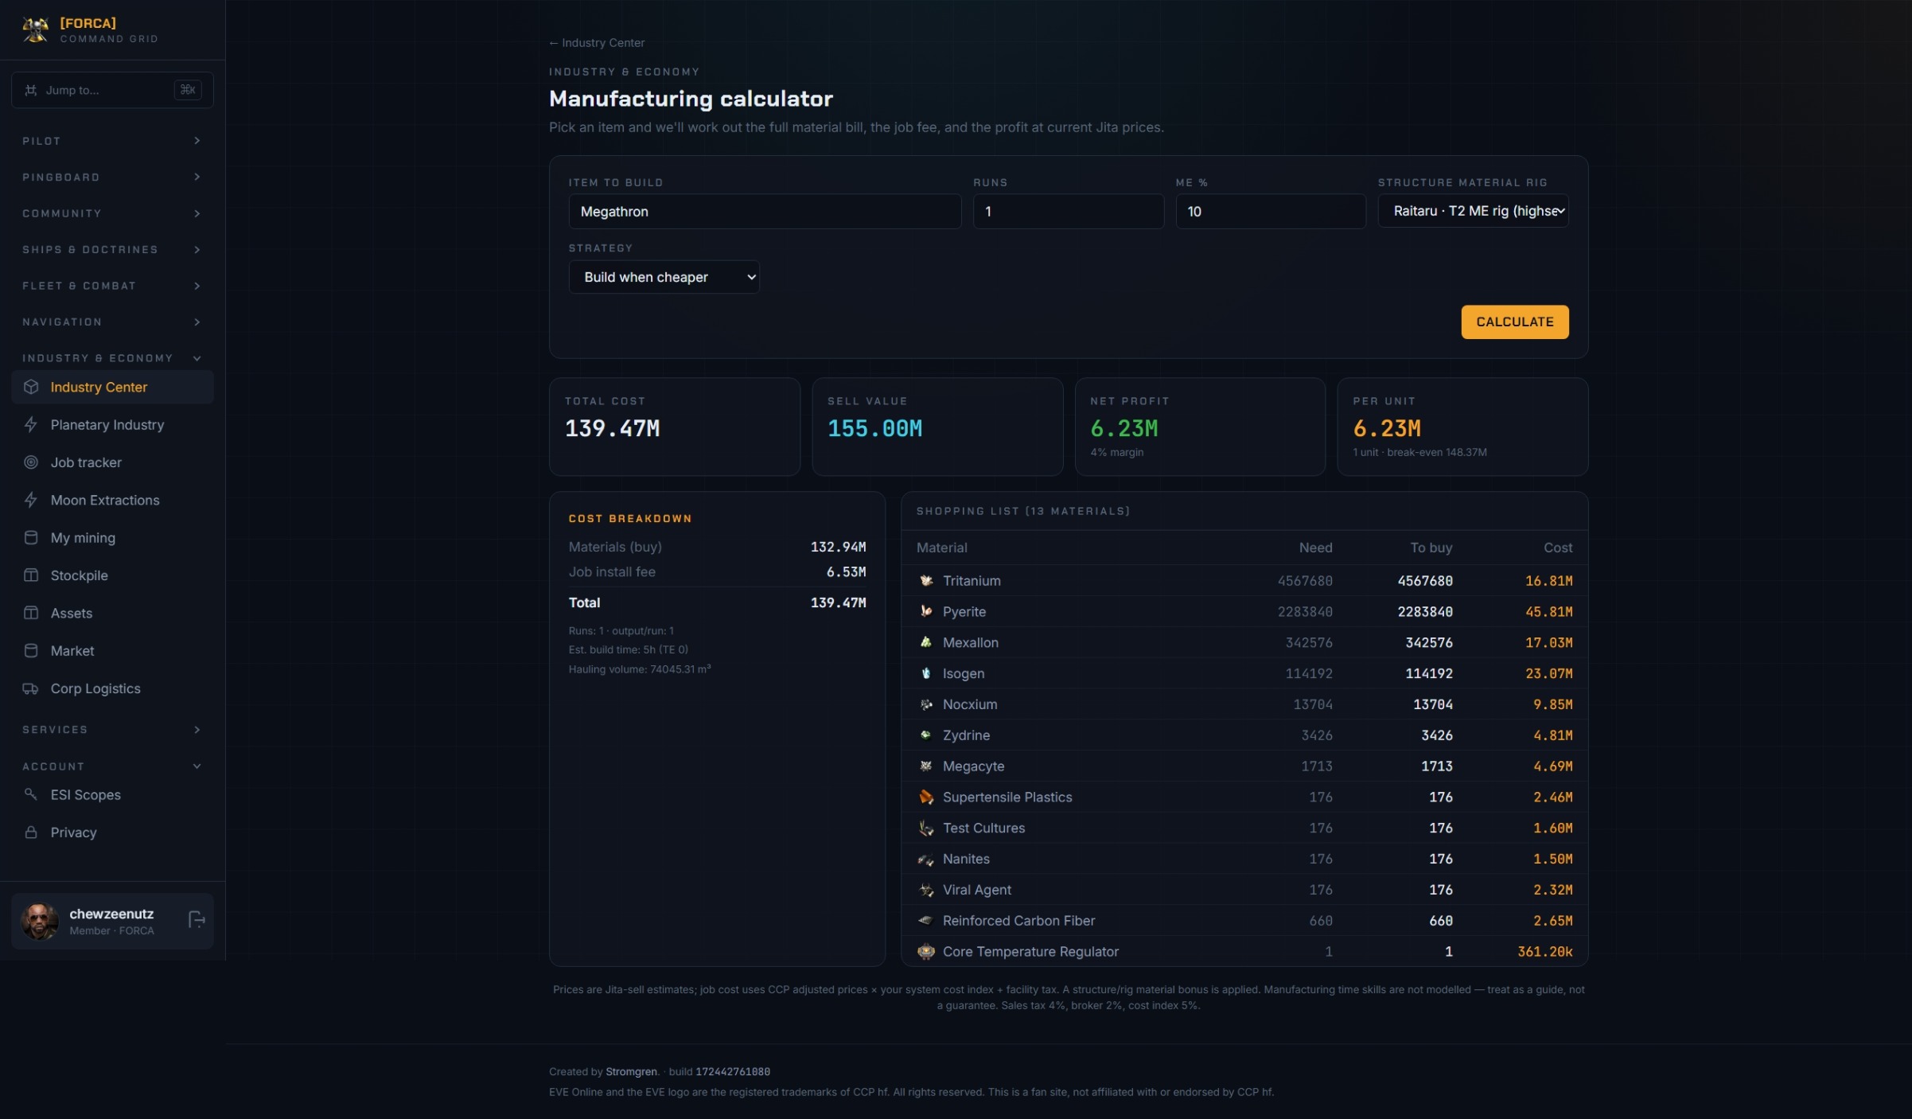Expand the Services sidebar section
The width and height of the screenshot is (1912, 1119).
tap(112, 729)
